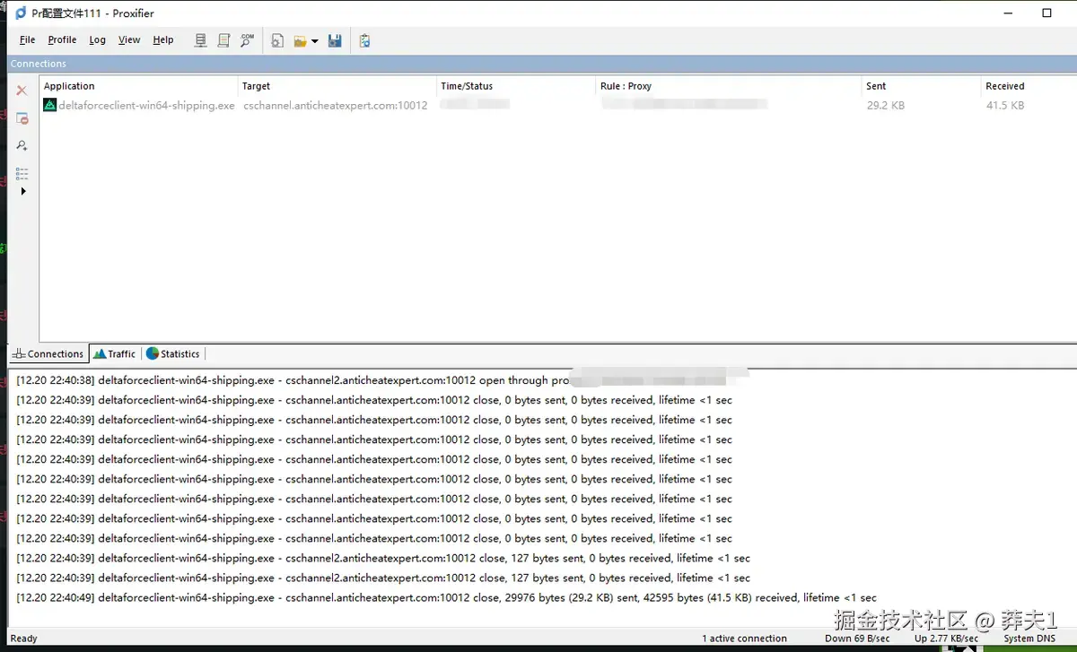Image resolution: width=1077 pixels, height=652 pixels.
Task: Sort by the Application column header
Action: [x=139, y=86]
